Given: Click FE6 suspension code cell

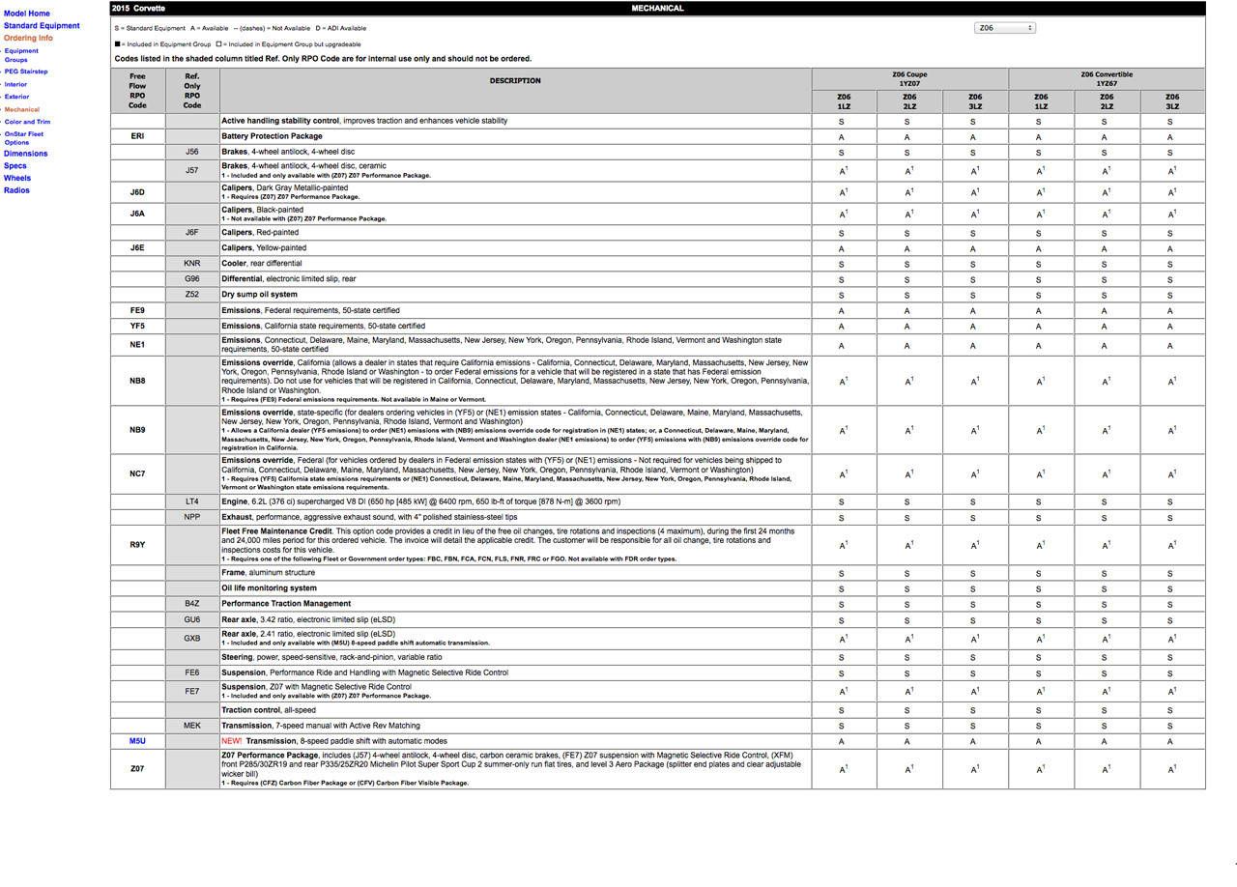Looking at the screenshot, I should (192, 672).
